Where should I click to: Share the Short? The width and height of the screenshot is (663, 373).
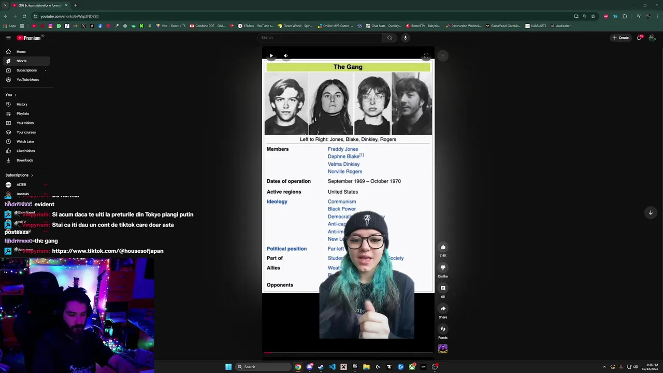pos(443,309)
